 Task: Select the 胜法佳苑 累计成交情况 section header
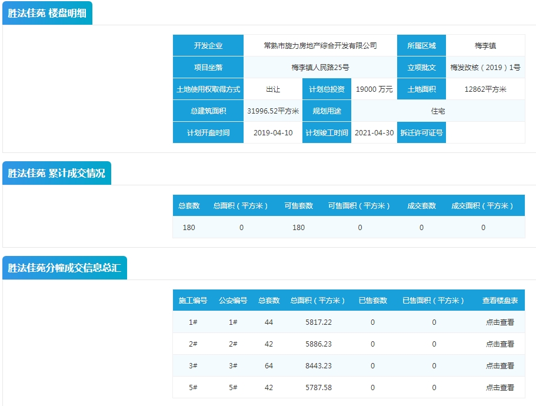tap(56, 173)
